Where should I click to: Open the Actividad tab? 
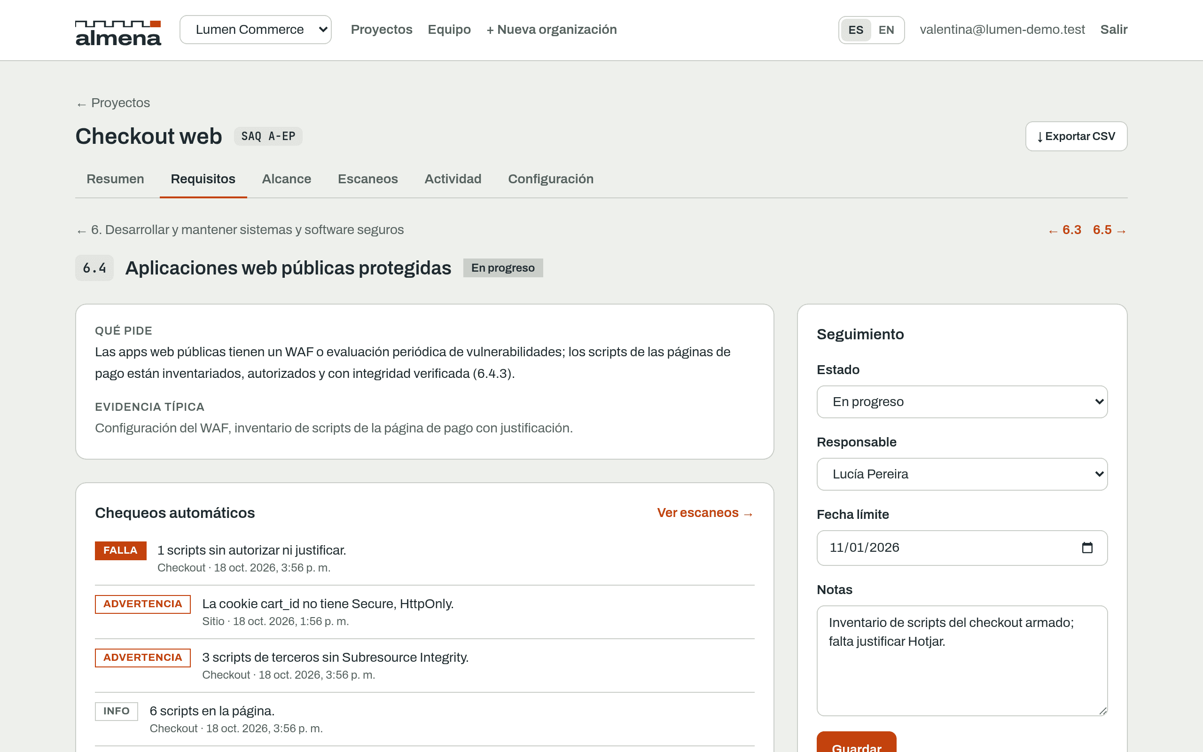pos(453,179)
